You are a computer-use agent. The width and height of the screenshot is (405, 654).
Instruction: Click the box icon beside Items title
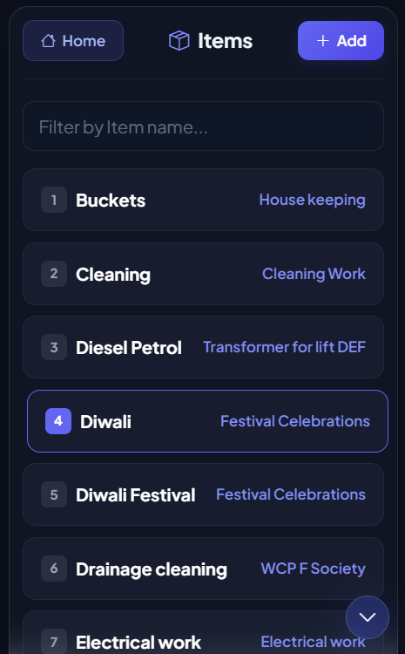[x=179, y=41]
